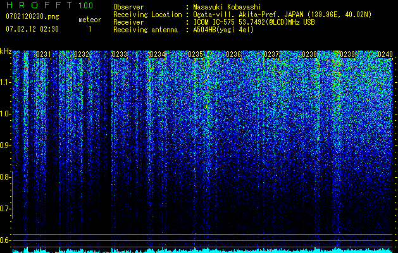This screenshot has height=253, width=398.
Task: Click the 1.0 kHz axis label
Action: pyautogui.click(x=4, y=114)
